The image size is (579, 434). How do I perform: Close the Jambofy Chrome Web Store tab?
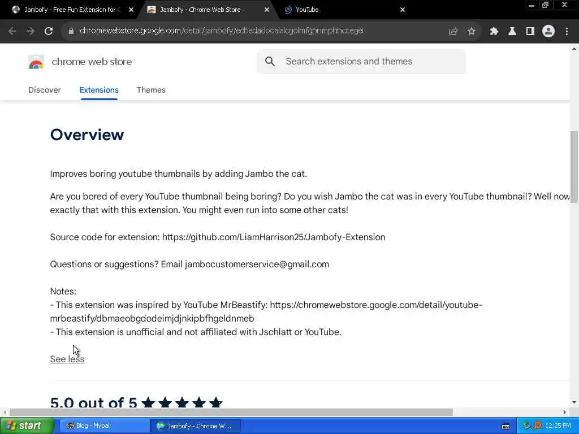pyautogui.click(x=267, y=10)
